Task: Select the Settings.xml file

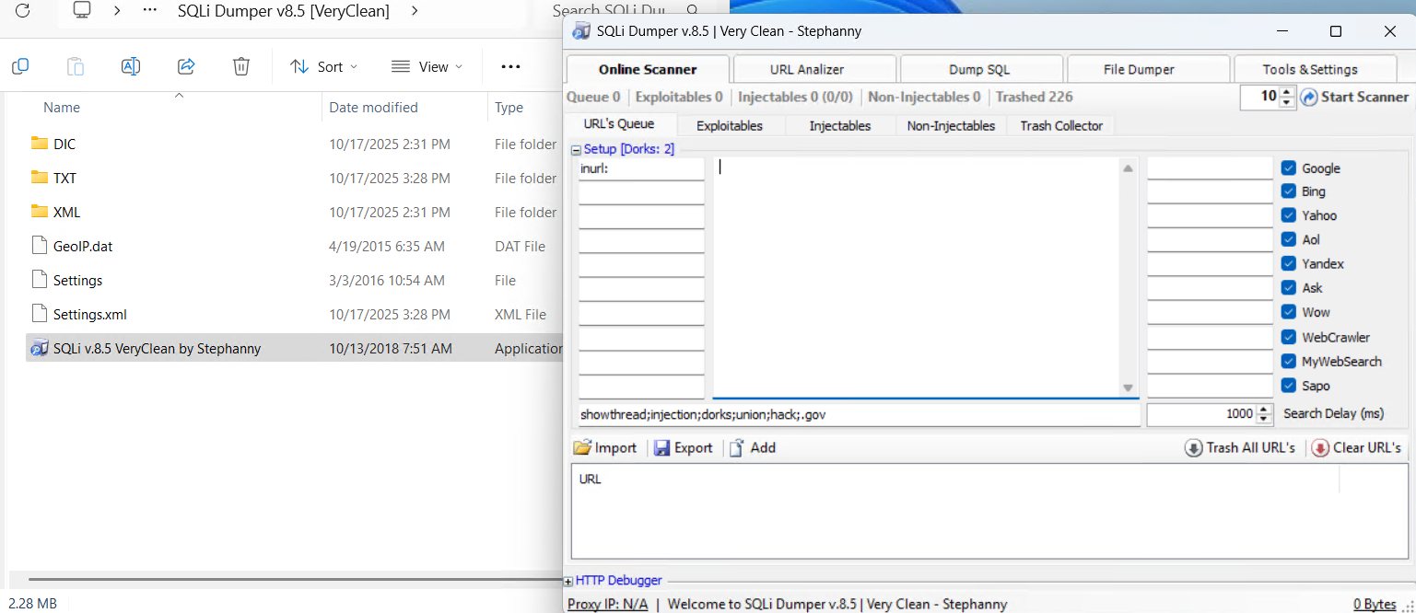Action: (89, 314)
